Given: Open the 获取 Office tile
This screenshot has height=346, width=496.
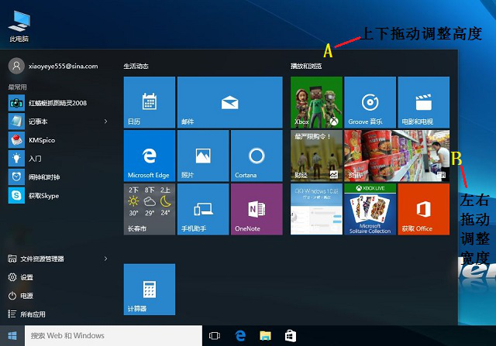Looking at the screenshot, I should click(x=424, y=209).
